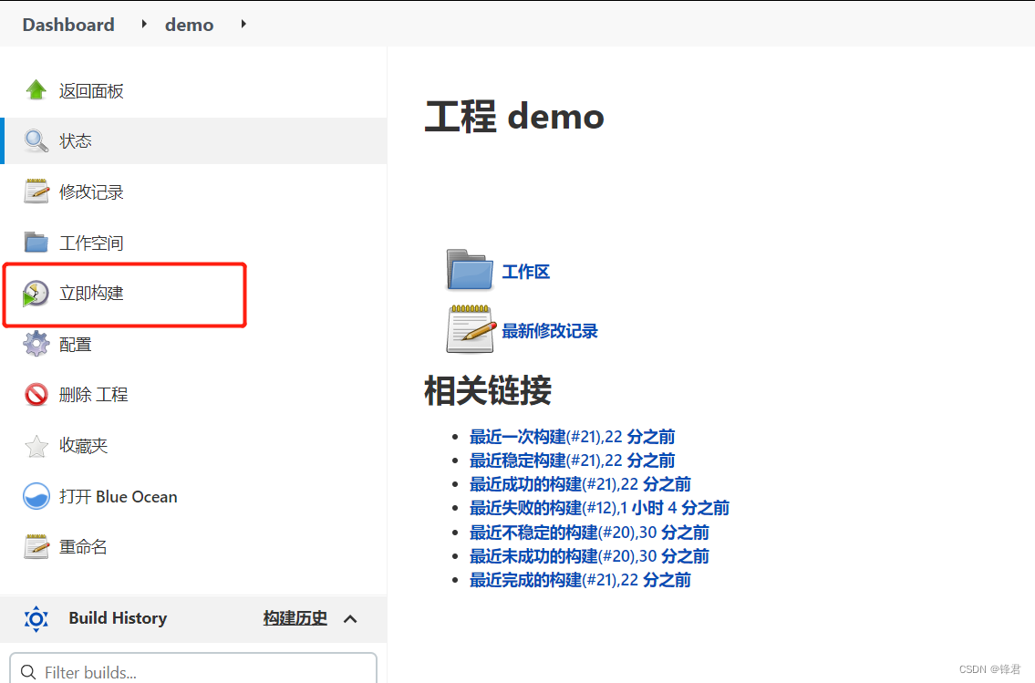Expand the arrow after demo breadcrumb
The height and width of the screenshot is (683, 1035).
click(x=243, y=25)
